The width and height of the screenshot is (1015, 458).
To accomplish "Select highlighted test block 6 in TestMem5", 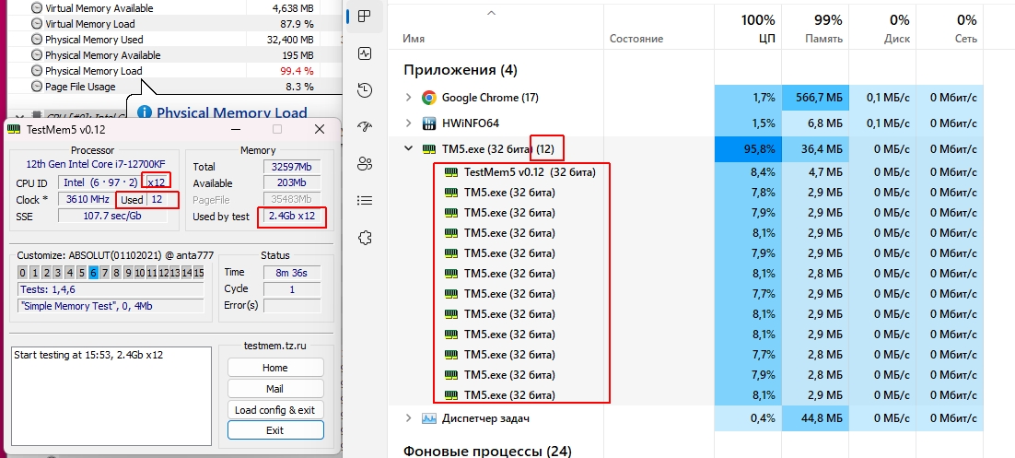I will coord(94,273).
